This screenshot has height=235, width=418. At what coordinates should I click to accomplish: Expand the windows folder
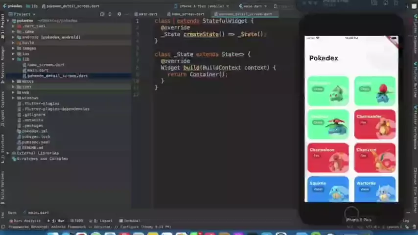pos(13,98)
